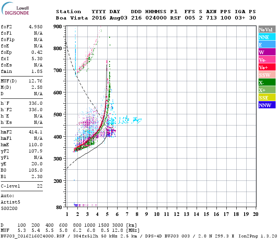Screen dimensions: 278x239
Task: Click the 80 km y-axis label
Action: [x=59, y=208]
